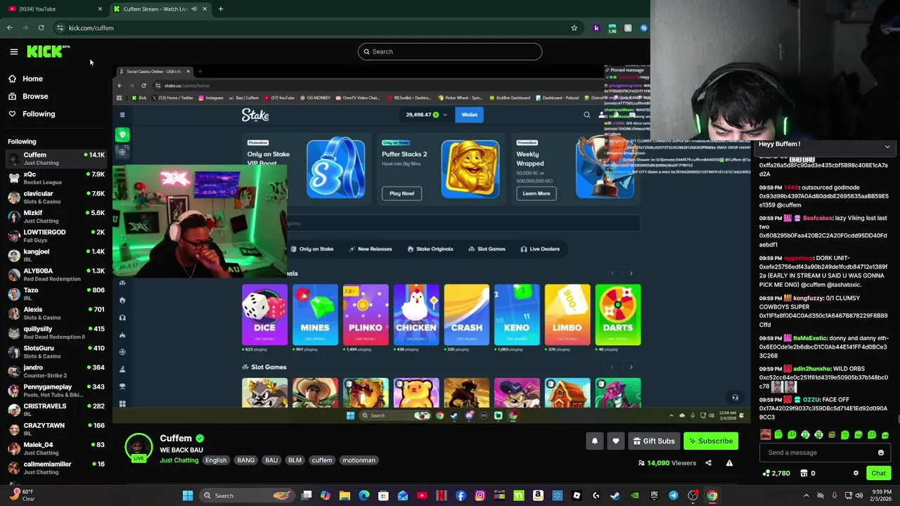The height and width of the screenshot is (506, 900).
Task: Open channel points balance 2,780
Action: [x=776, y=474]
